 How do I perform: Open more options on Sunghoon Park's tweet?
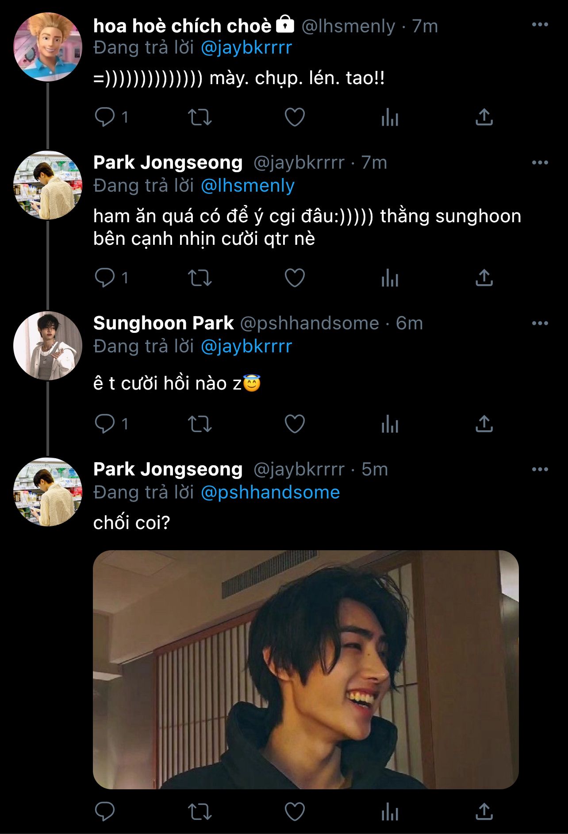point(540,323)
